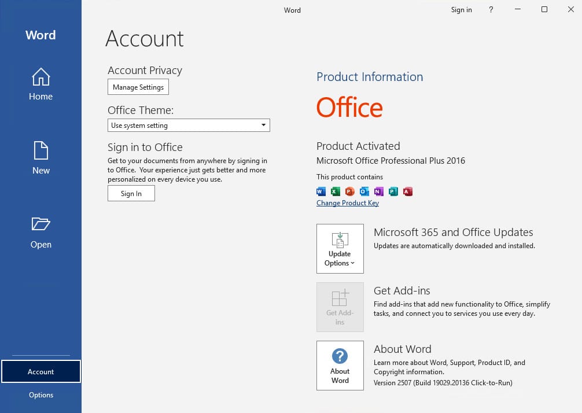The width and height of the screenshot is (582, 413).
Task: Expand the Office Theme combo box
Action: [189, 126]
